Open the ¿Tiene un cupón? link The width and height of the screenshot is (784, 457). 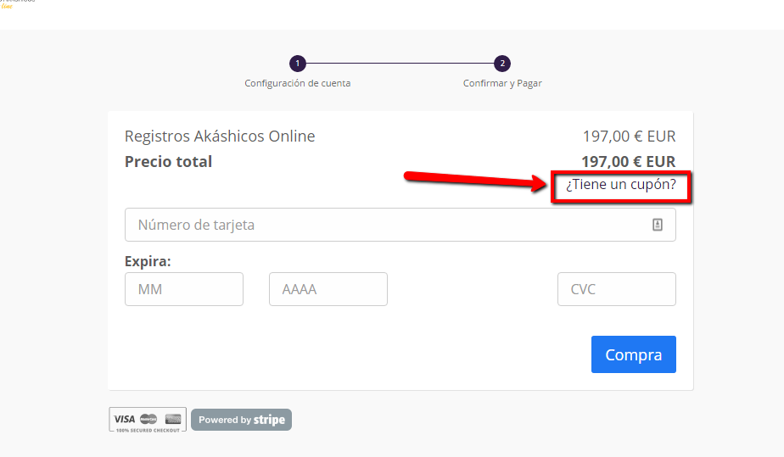[x=620, y=184]
